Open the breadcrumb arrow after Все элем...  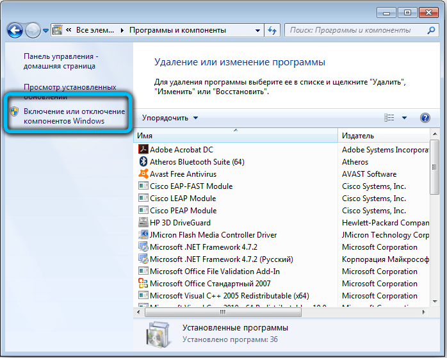tap(122, 30)
